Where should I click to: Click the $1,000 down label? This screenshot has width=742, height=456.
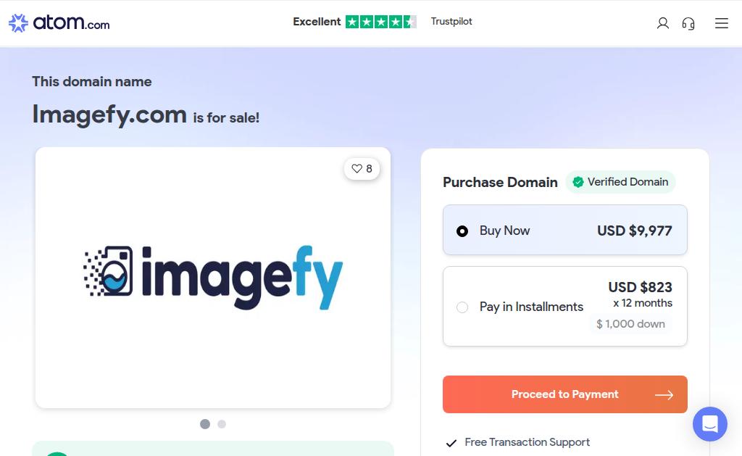631,324
